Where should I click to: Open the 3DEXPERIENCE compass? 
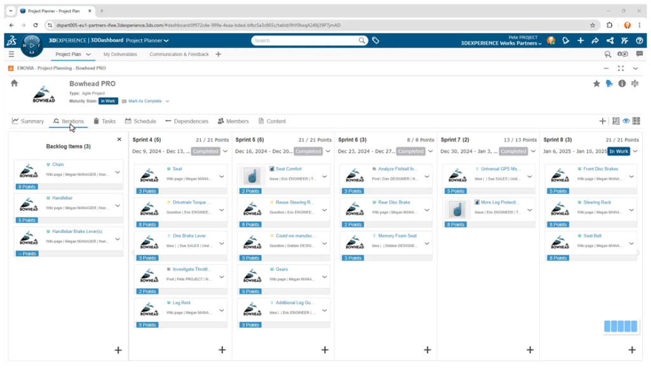coord(31,46)
